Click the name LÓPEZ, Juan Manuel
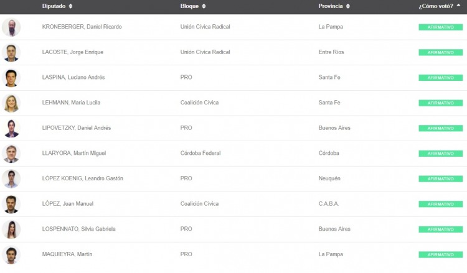Viewport: 467px width, 273px height. point(68,204)
